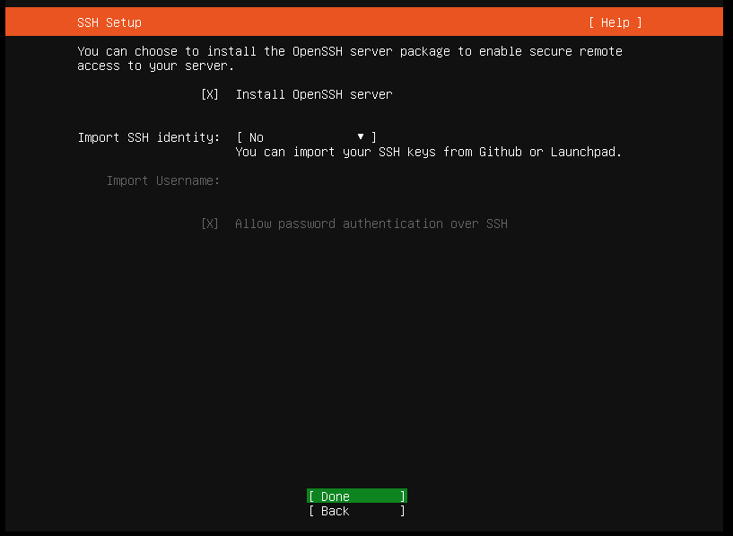
Task: Click the SSH Setup title text
Action: coord(109,22)
